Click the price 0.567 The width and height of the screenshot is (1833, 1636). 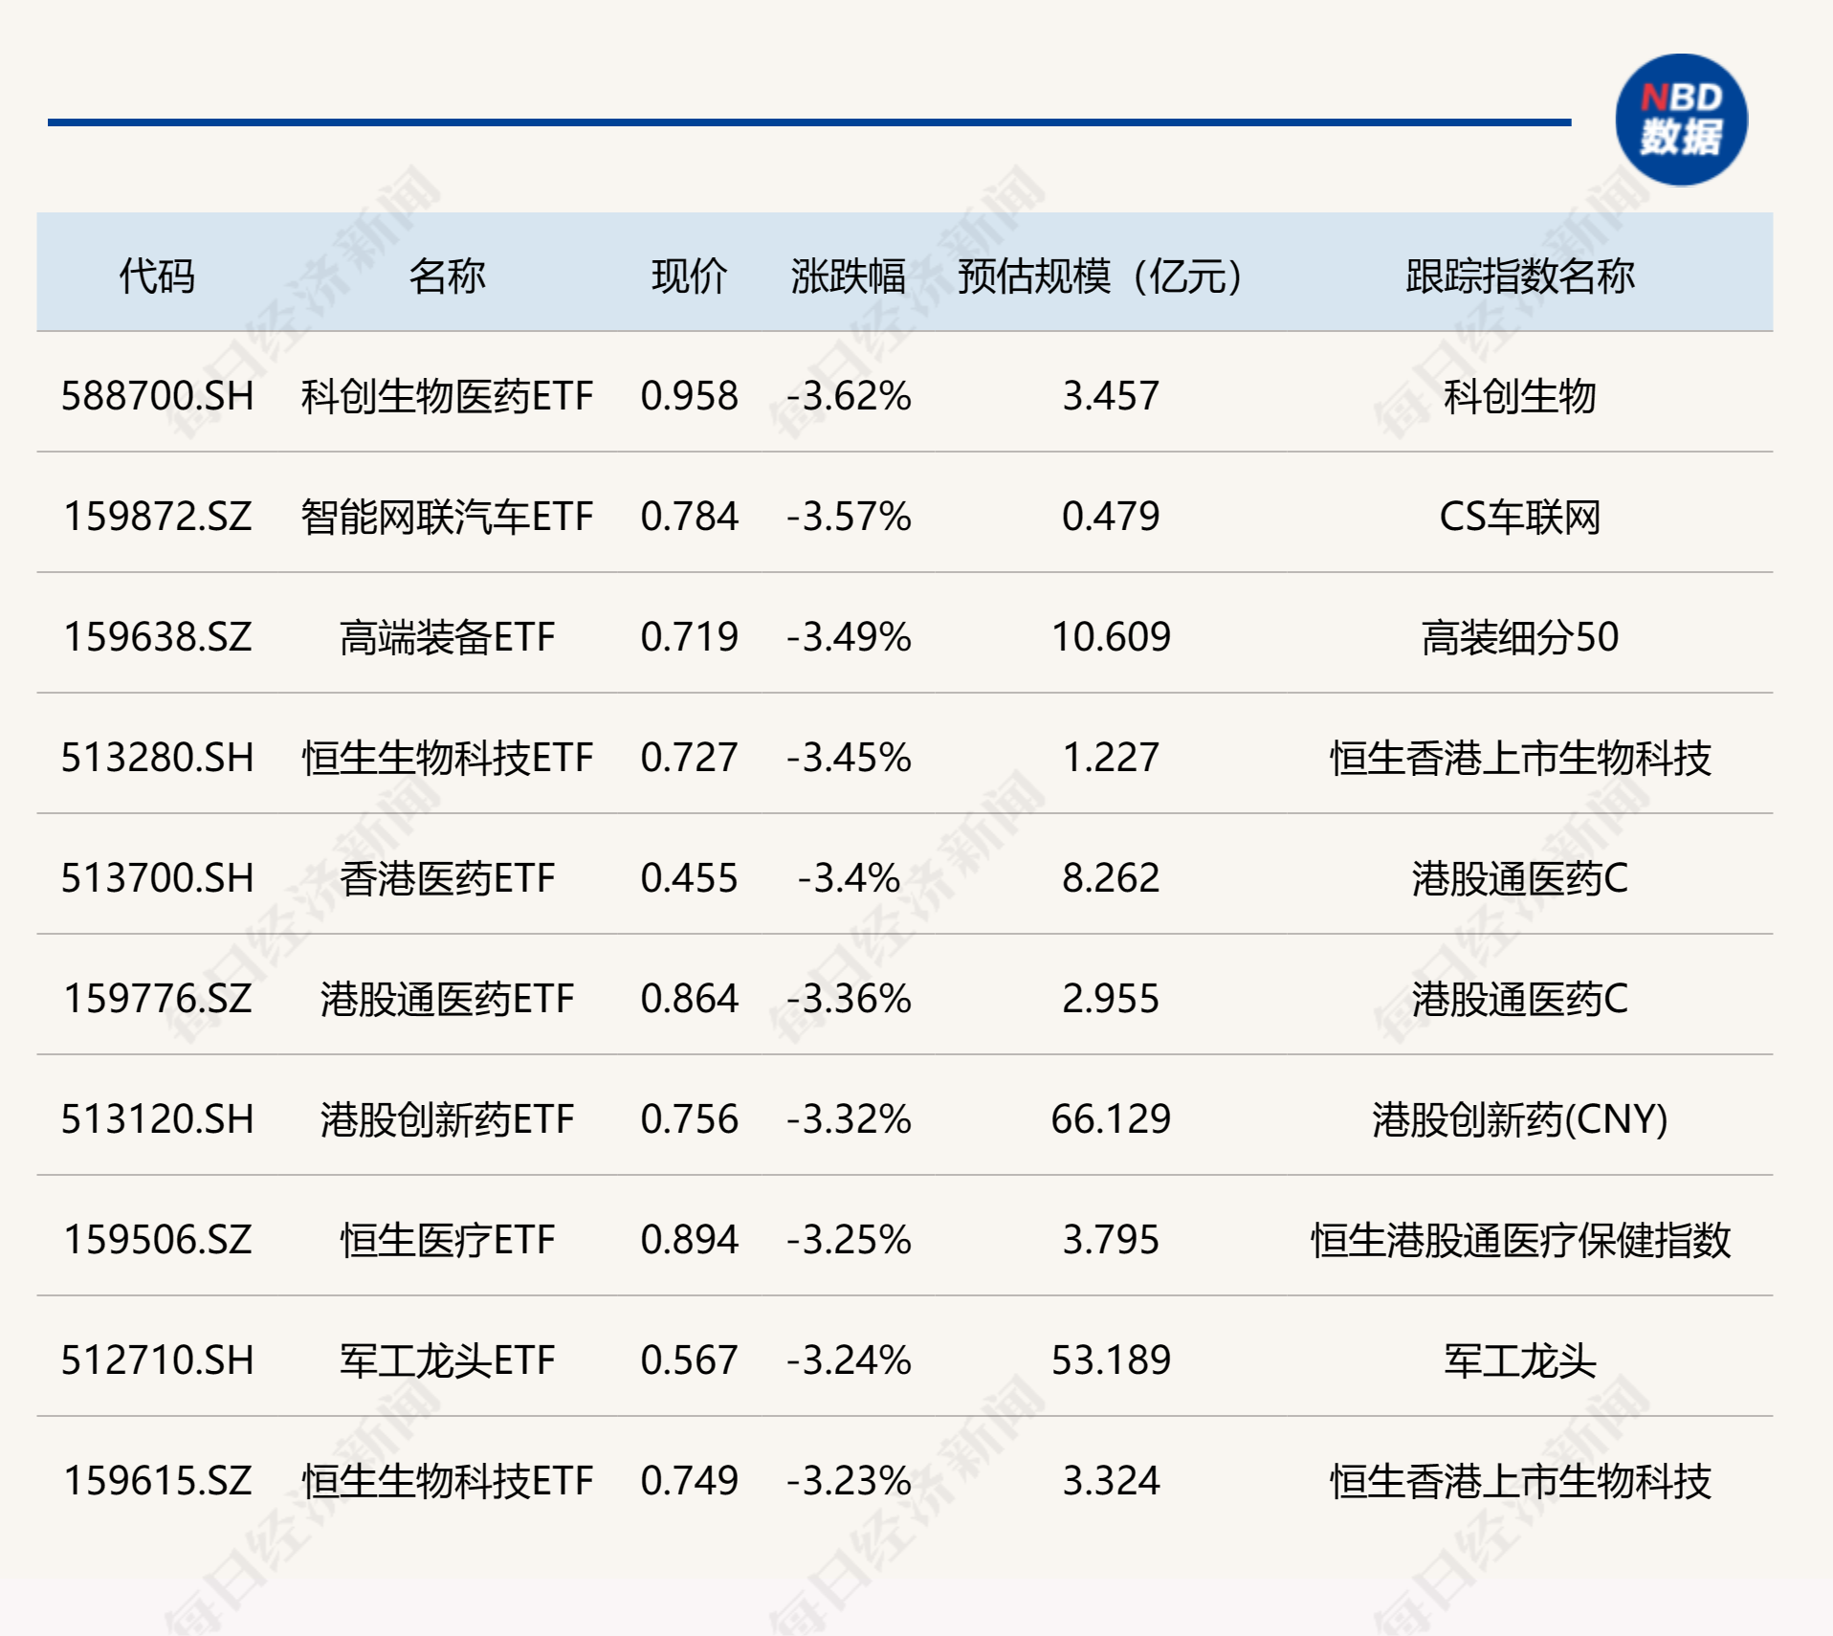689,1360
